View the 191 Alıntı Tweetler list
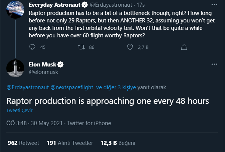225x152 pixels. coord(70,143)
